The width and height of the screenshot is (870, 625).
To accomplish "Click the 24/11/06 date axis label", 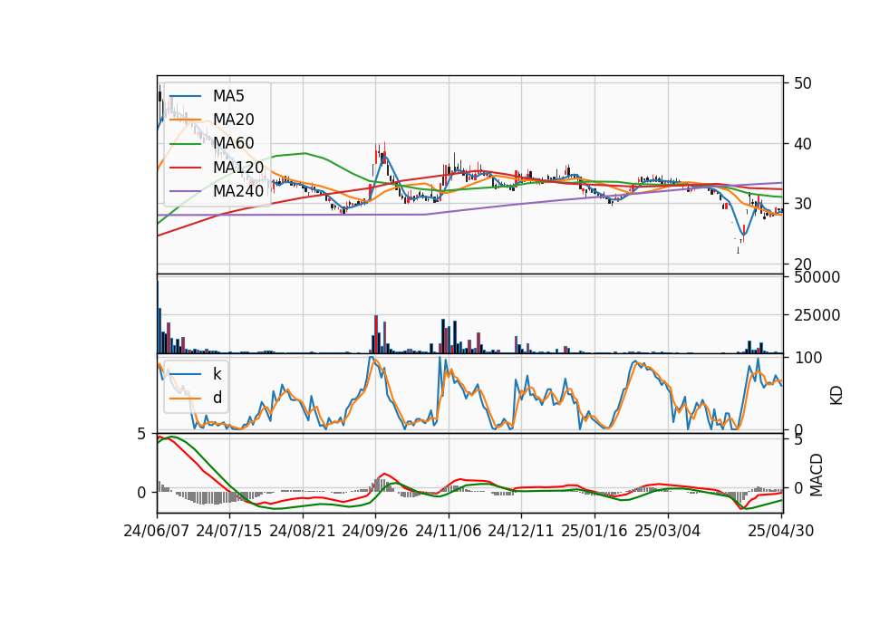I will click(x=449, y=531).
